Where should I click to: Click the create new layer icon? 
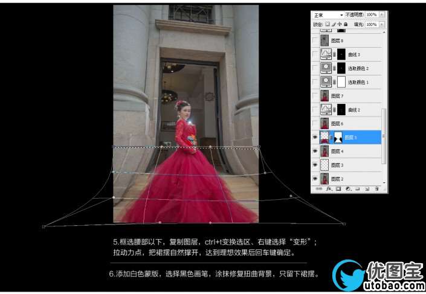[367, 189]
